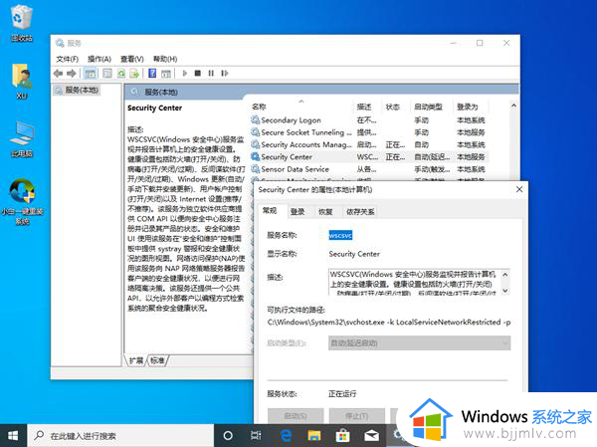Click the Forward arrow in Services toolbar
This screenshot has height=447, width=597.
[x=72, y=73]
